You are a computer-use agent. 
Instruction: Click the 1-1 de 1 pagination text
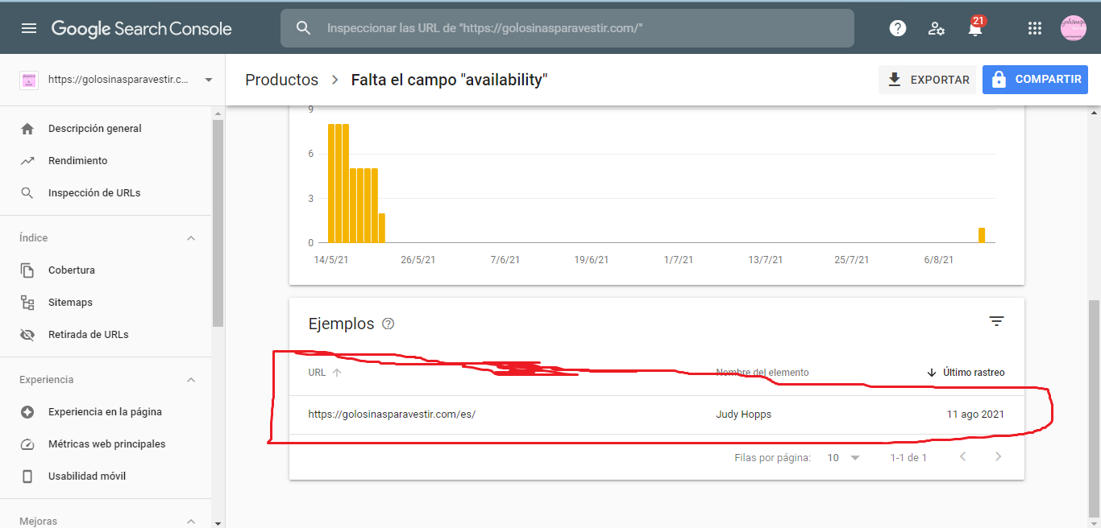(x=908, y=457)
